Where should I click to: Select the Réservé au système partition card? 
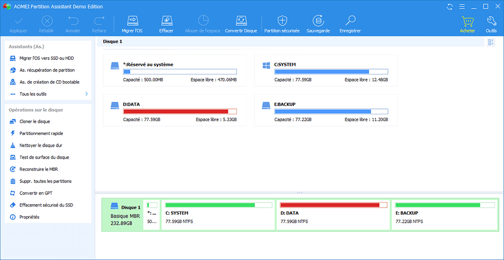[174, 71]
